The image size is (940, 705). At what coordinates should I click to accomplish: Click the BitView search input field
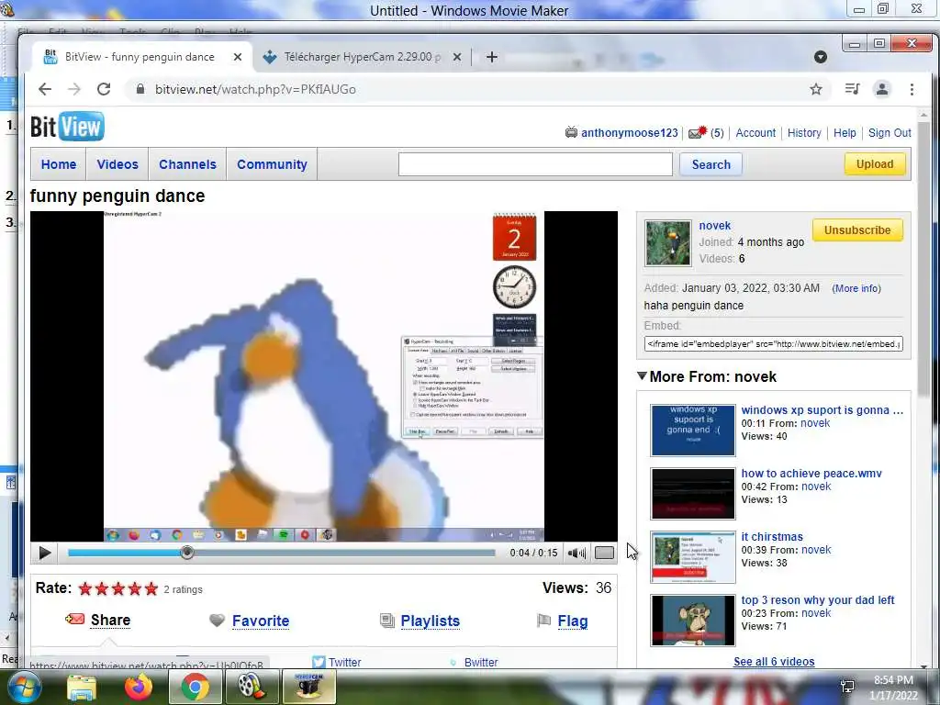(535, 164)
